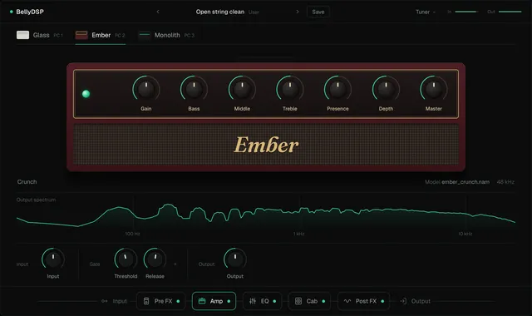Toggle the Amp enable dot
This screenshot has width=532, height=316.
pyautogui.click(x=229, y=301)
